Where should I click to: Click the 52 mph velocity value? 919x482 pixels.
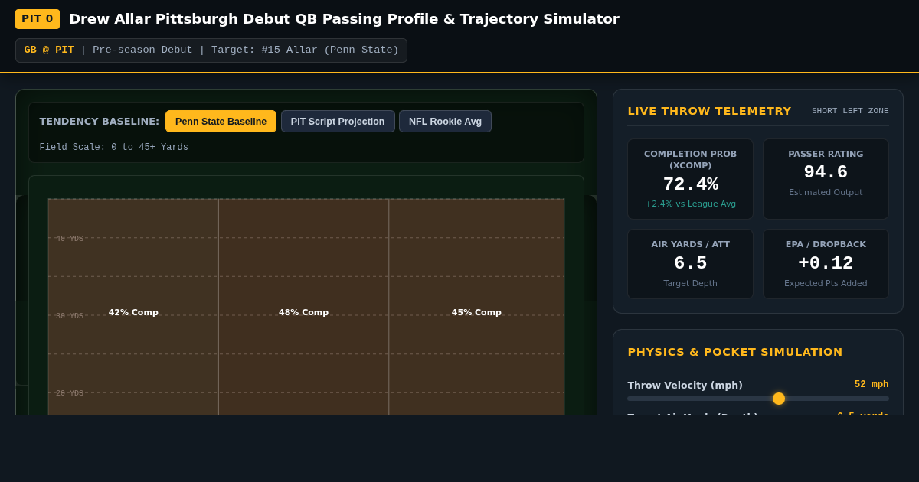[872, 384]
